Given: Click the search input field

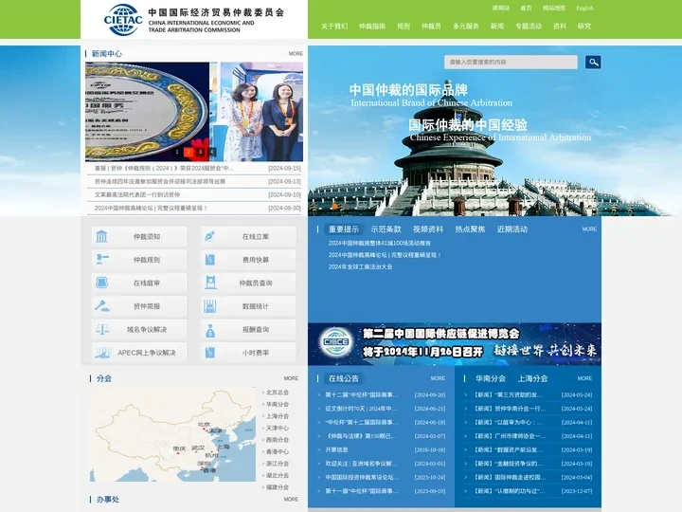Looking at the screenshot, I should coord(511,62).
